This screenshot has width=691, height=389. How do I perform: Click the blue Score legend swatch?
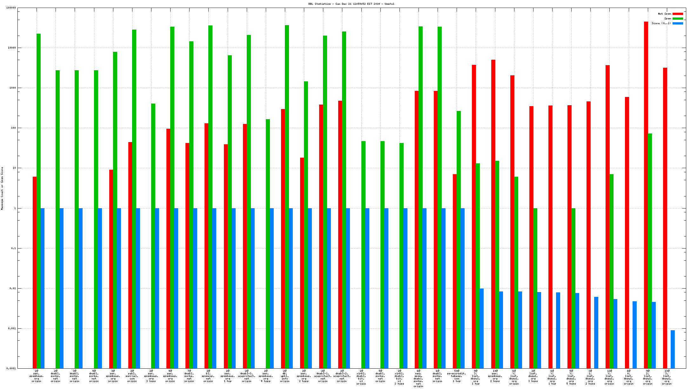[x=677, y=23]
